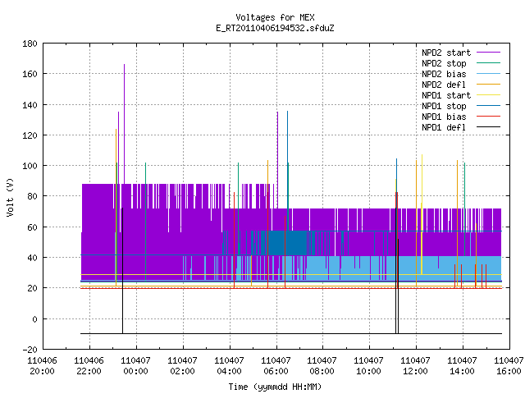Click the black NPD1 defl legend line

[x=488, y=126]
